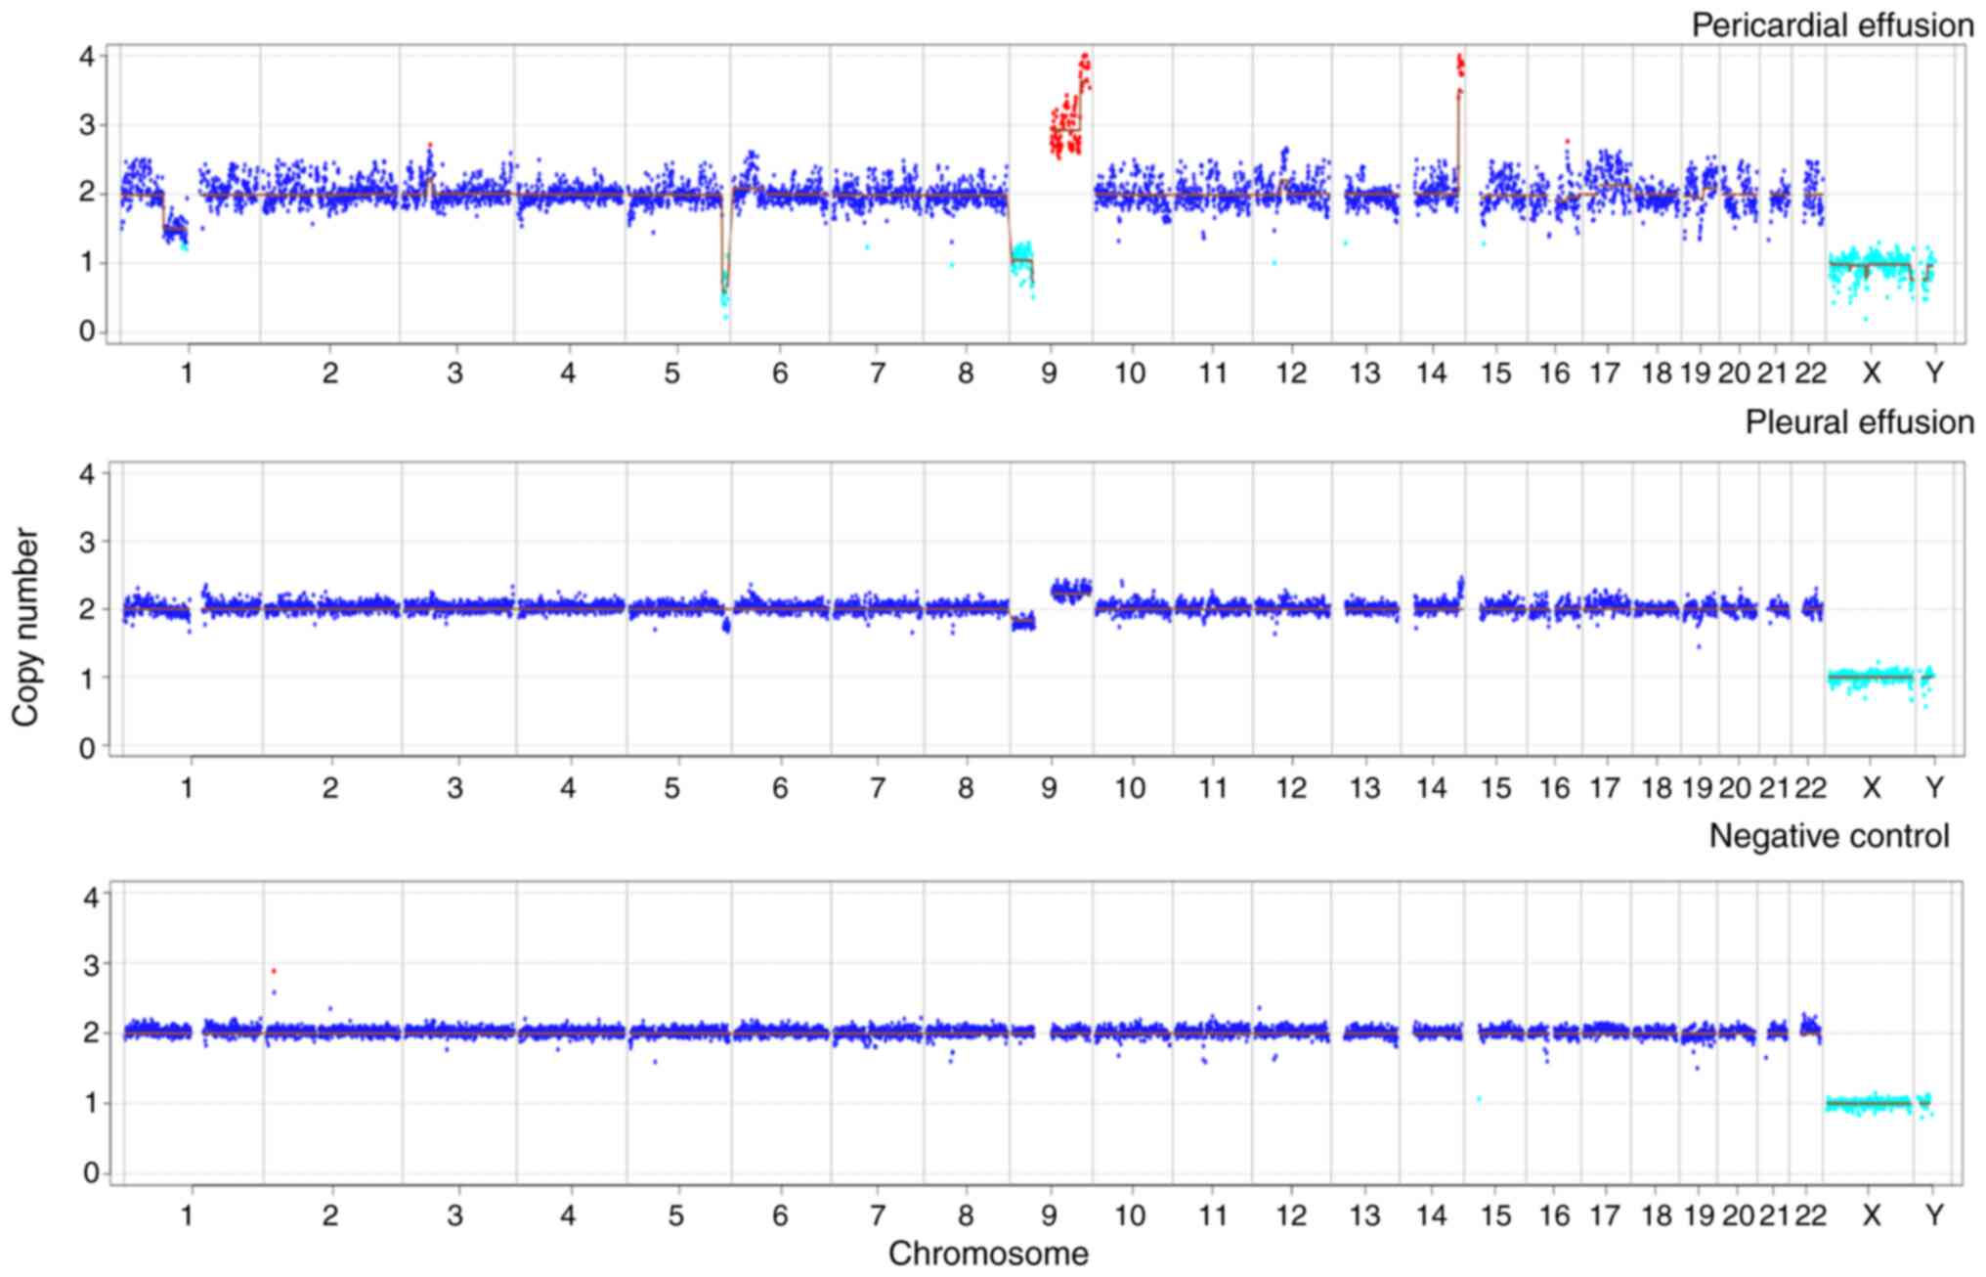Click chromosome 1 loss segment in top plot

pyautogui.click(x=174, y=228)
